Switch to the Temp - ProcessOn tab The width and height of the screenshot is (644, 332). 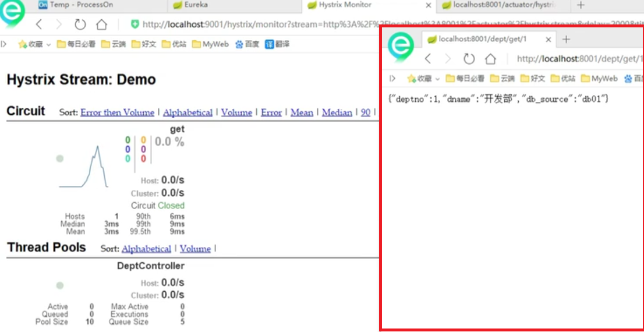(x=76, y=5)
